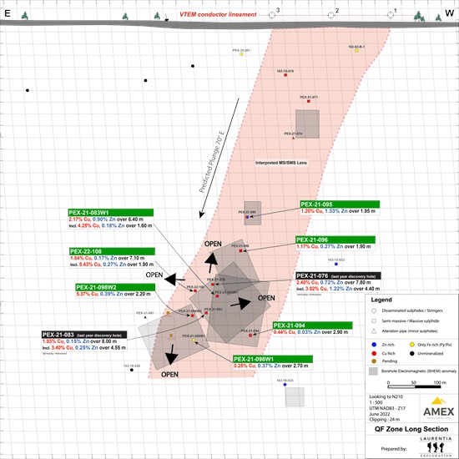Click the yellow PEX-21-098W1 marker on map
This screenshot has width=459, height=459.
[x=194, y=340]
